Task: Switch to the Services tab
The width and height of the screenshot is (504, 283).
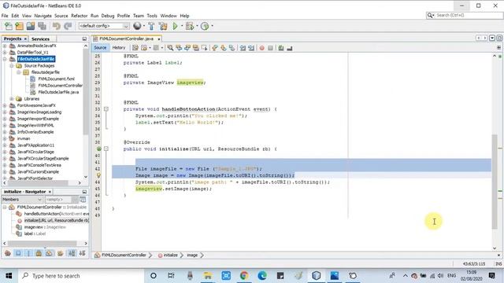Action: pyautogui.click(x=40, y=39)
